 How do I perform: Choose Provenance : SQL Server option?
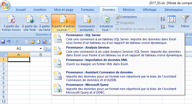point(118,39)
